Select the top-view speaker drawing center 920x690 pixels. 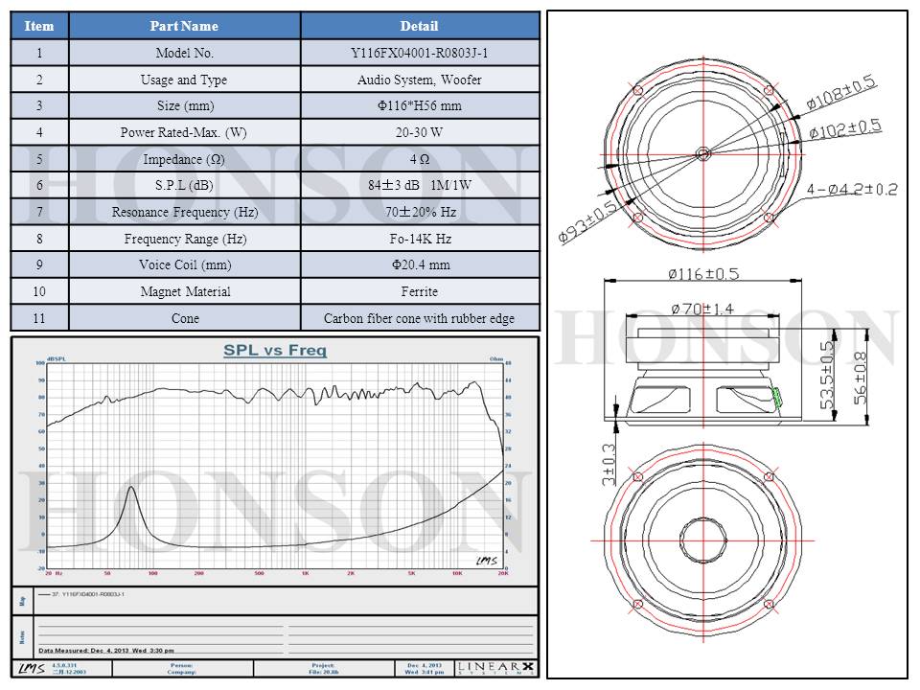click(703, 153)
